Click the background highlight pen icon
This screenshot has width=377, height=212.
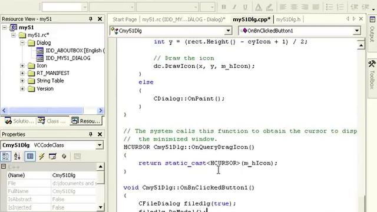pos(269,7)
